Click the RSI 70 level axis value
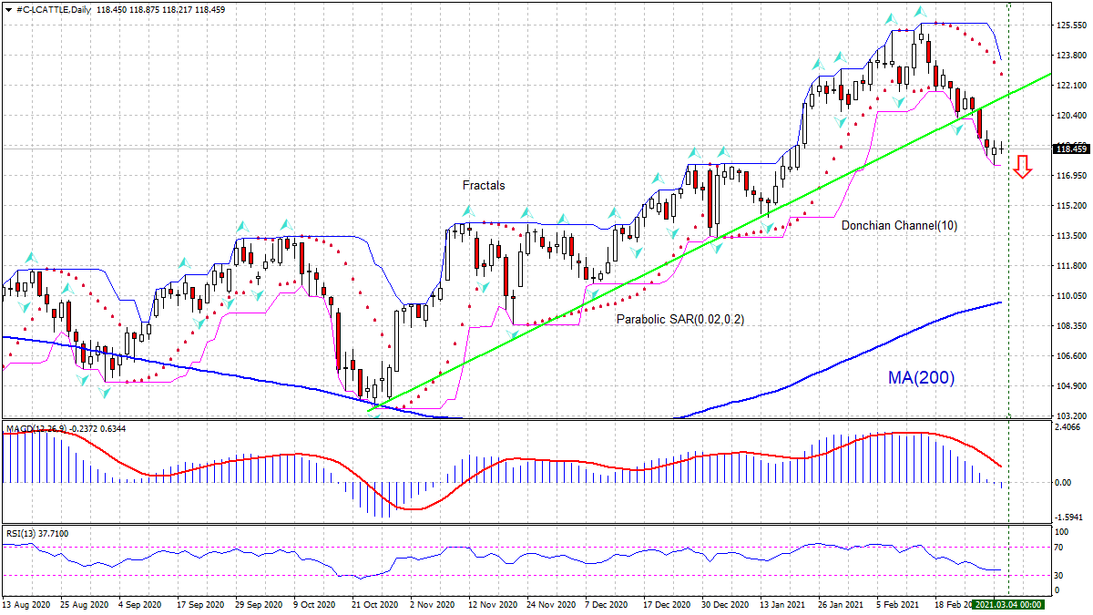Image resolution: width=1093 pixels, height=615 pixels. 1060,547
